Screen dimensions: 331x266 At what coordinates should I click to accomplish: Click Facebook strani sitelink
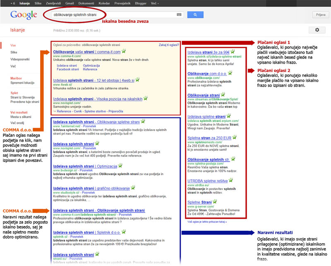coord(68,69)
